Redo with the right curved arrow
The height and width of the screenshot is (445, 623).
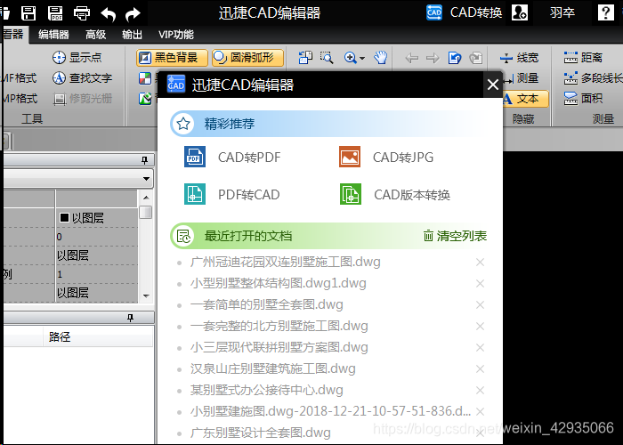[x=133, y=14]
